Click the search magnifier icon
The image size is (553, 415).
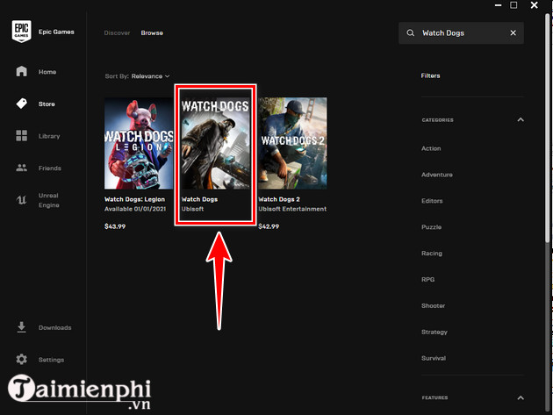point(410,32)
